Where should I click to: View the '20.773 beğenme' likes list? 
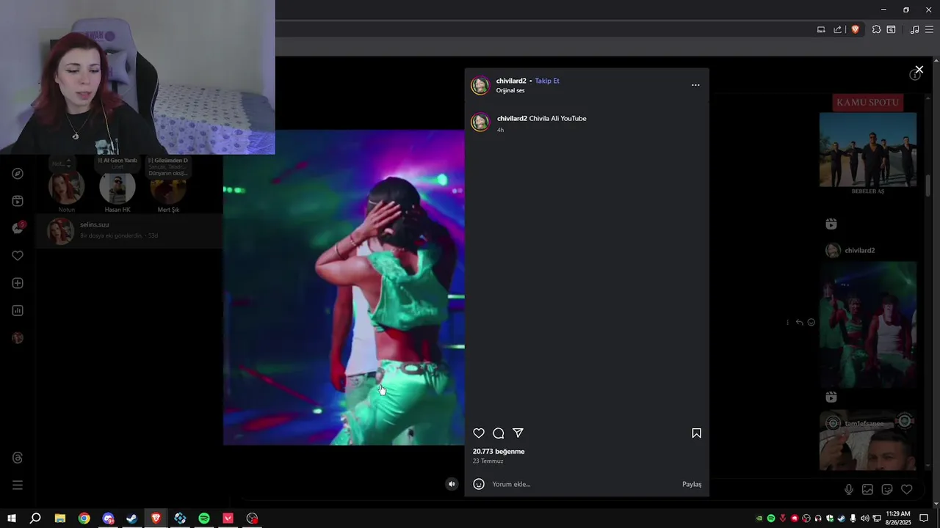(499, 452)
